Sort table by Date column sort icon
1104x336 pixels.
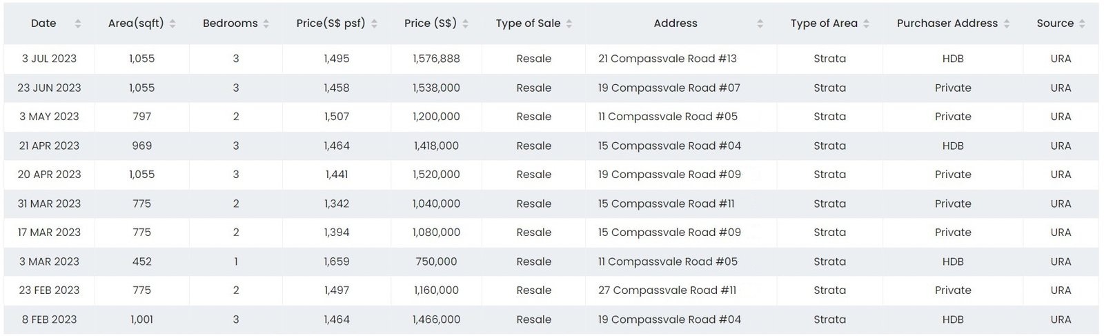[x=78, y=23]
